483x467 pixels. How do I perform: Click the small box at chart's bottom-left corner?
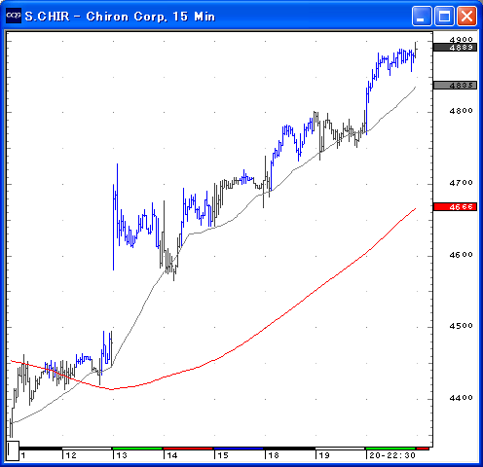13,450
